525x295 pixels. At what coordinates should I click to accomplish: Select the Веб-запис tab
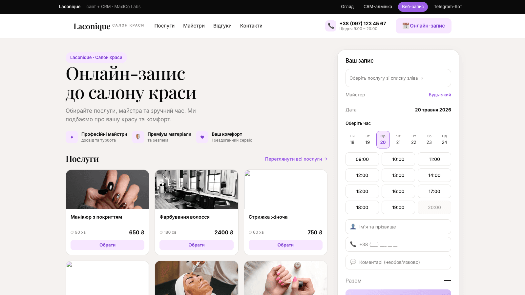(413, 7)
